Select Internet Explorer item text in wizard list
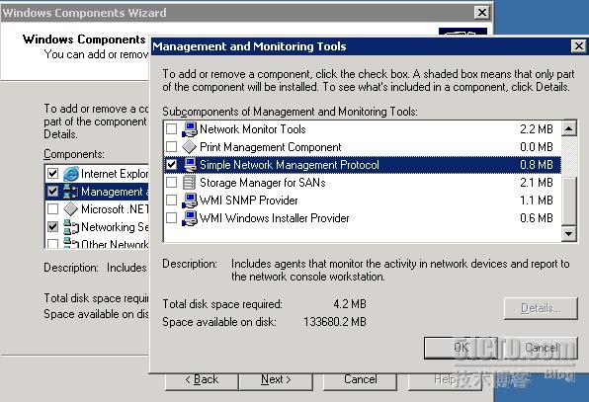Screen dimensions: 589x402 tap(115, 174)
